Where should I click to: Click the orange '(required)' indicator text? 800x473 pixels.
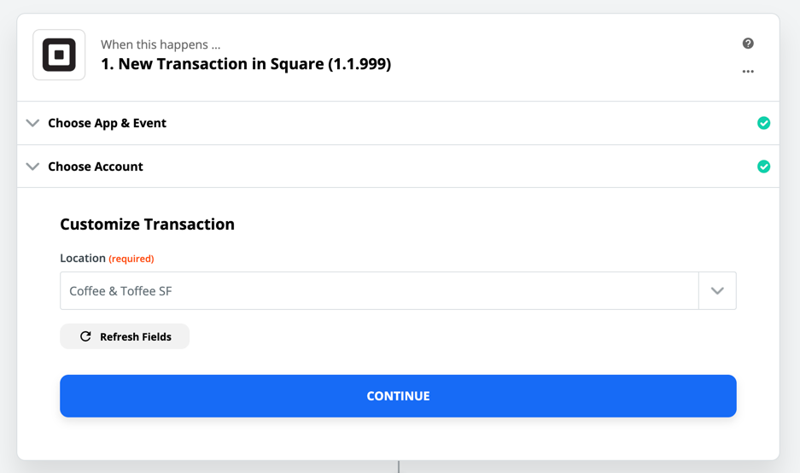coord(131,259)
